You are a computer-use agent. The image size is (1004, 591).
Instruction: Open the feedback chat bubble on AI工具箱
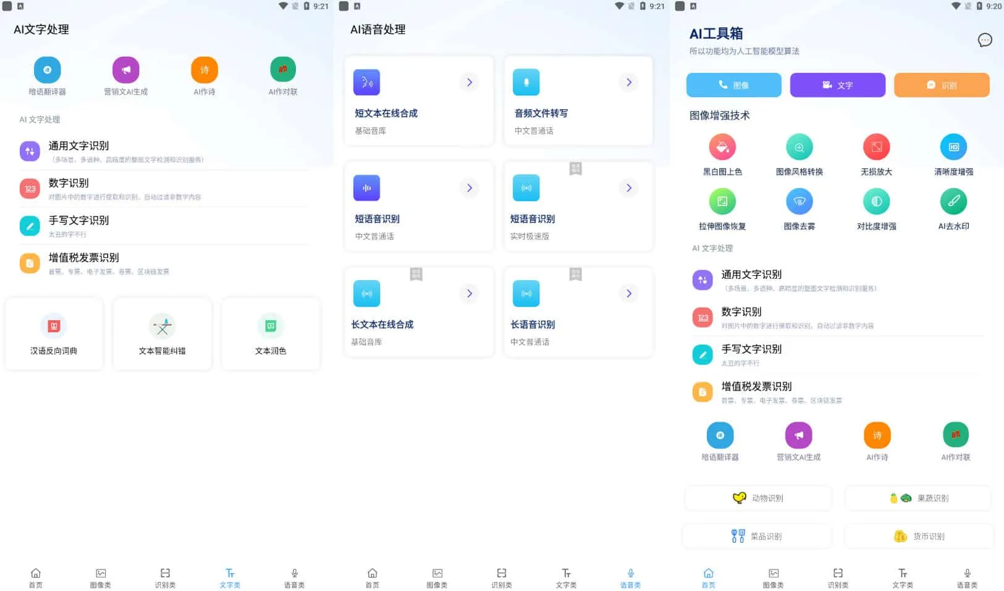point(985,39)
